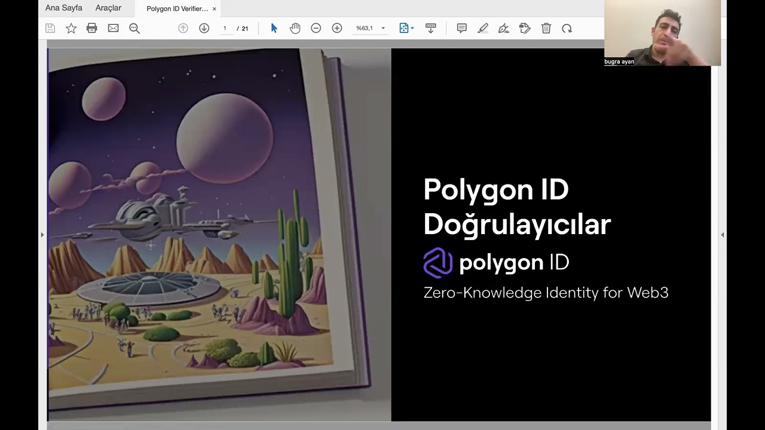Image resolution: width=765 pixels, height=430 pixels.
Task: Expand the right tools pane arrow
Action: click(722, 235)
